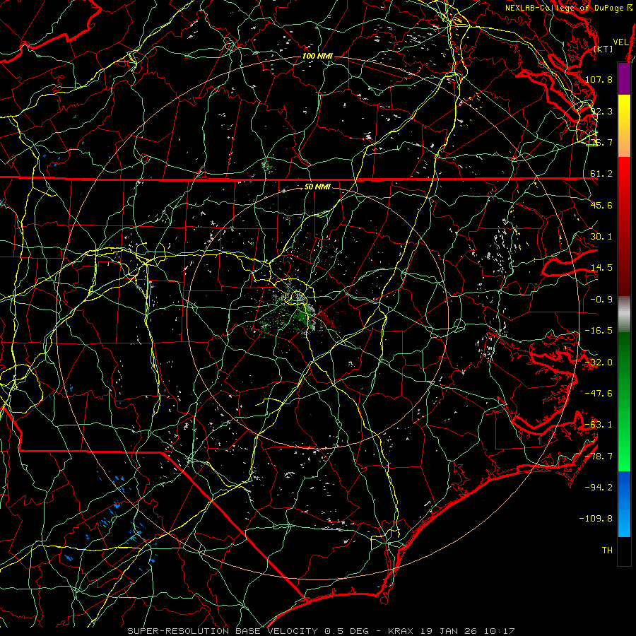Viewport: 636px width, 636px height.
Task: Select the 107.8 value on velocity scale
Action: pyautogui.click(x=599, y=79)
